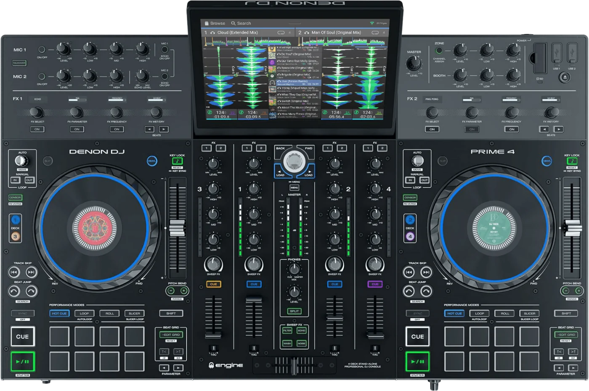Image resolution: width=589 pixels, height=391 pixels.
Task: Switch MIC 1 on/off button
Action: [42, 50]
